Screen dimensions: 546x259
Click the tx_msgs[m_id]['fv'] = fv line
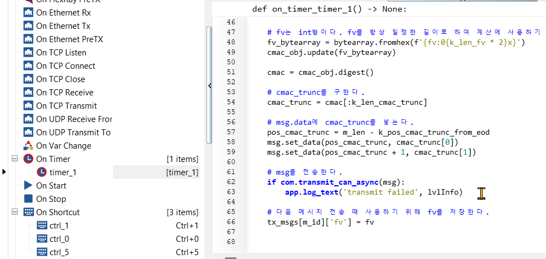[321, 222]
